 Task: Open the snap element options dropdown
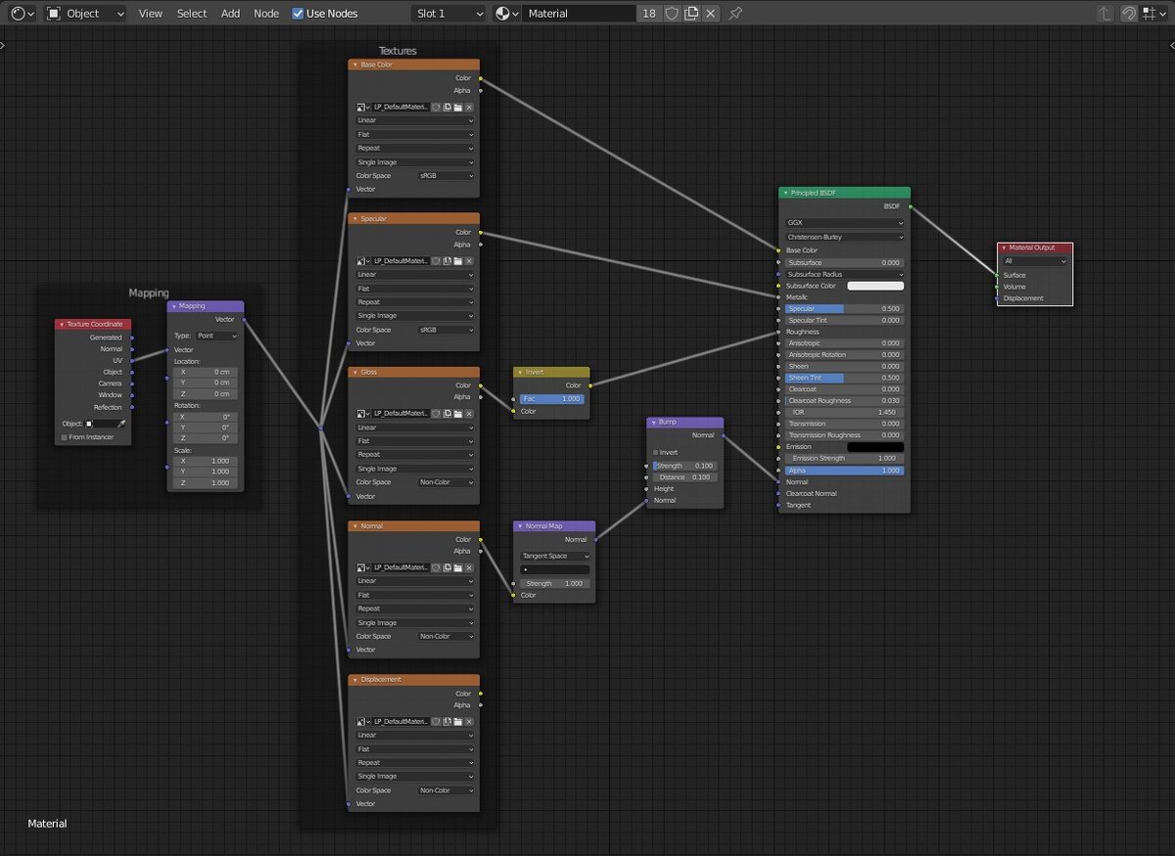pos(1154,14)
